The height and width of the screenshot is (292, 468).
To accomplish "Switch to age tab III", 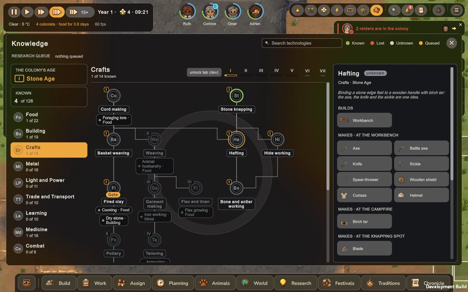I will pos(261,72).
